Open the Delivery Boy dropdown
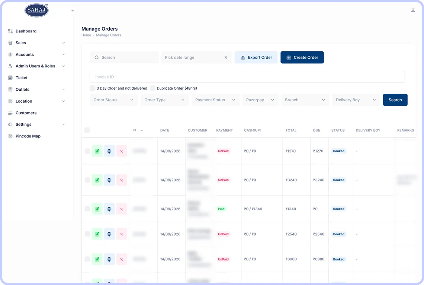The width and height of the screenshot is (424, 285). (x=356, y=100)
